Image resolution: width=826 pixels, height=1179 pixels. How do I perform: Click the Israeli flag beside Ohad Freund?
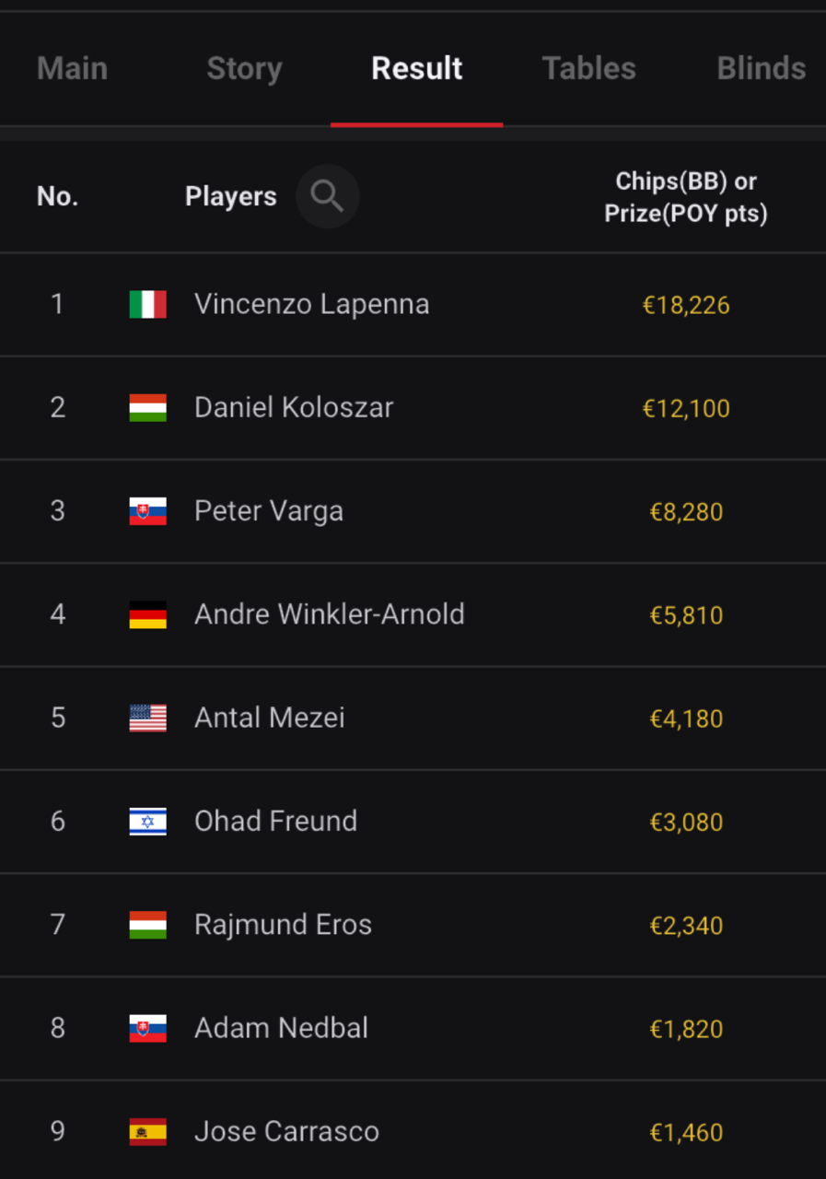click(x=148, y=821)
